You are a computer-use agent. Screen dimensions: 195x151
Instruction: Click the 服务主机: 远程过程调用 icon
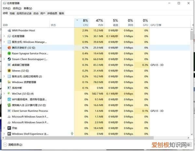click(x=9, y=76)
